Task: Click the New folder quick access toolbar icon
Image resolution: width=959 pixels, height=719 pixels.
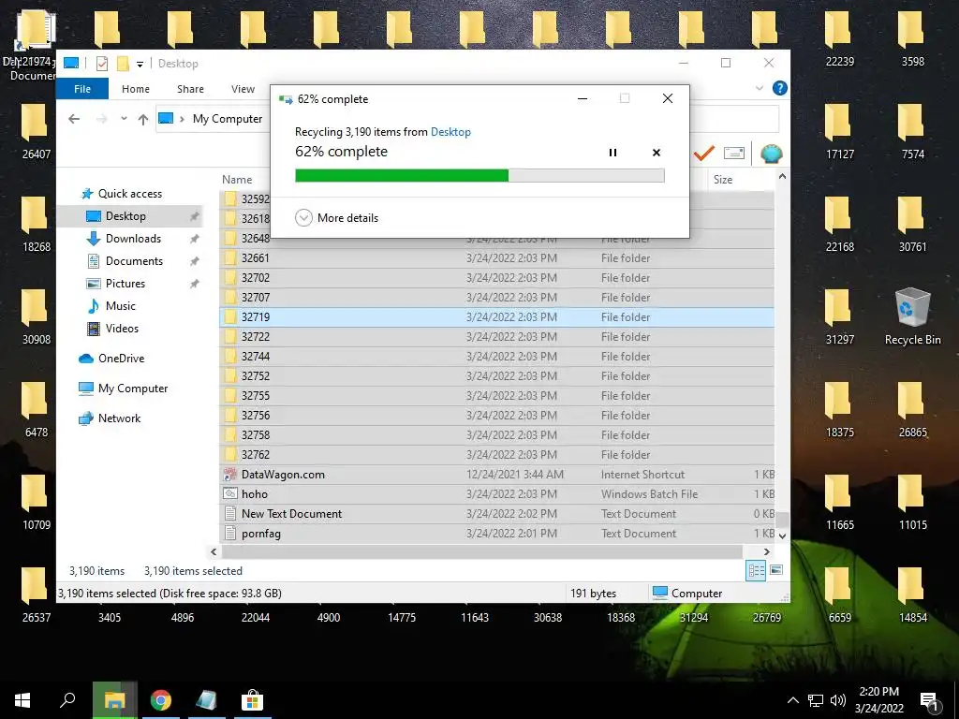Action: pos(123,63)
